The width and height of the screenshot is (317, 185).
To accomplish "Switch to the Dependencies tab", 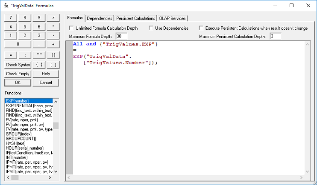I will tap(99, 18).
